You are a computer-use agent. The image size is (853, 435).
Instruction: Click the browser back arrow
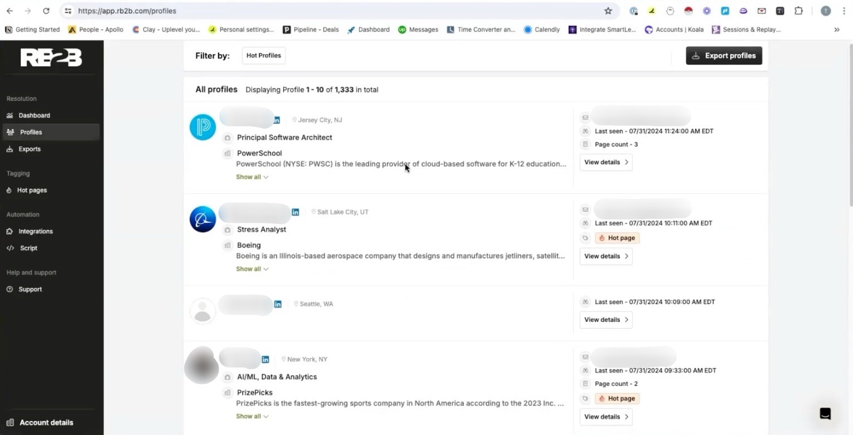click(9, 11)
